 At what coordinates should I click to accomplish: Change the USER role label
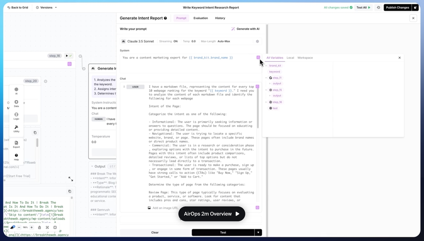pyautogui.click(x=136, y=87)
